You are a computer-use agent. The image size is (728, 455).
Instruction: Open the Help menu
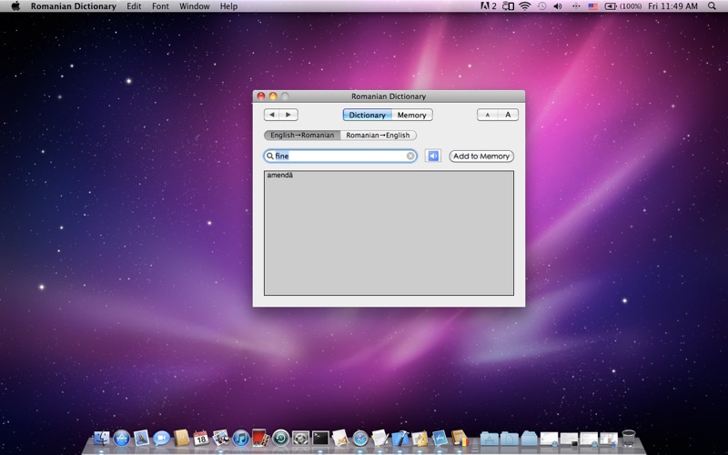(229, 6)
